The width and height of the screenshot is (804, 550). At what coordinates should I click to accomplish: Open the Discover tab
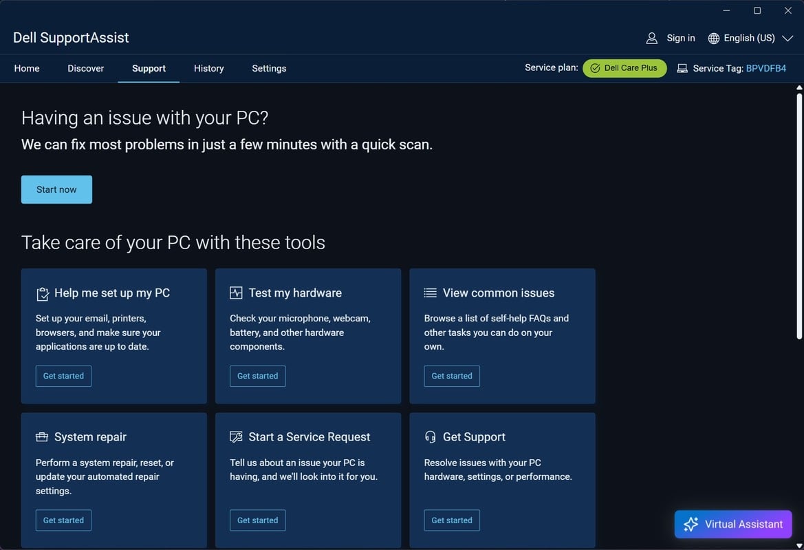pyautogui.click(x=86, y=68)
